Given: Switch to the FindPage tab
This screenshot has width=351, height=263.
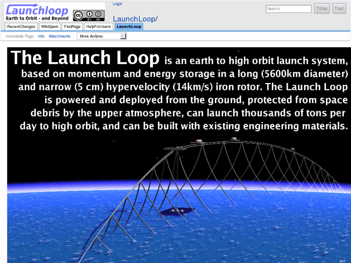Looking at the screenshot, I should (x=72, y=27).
